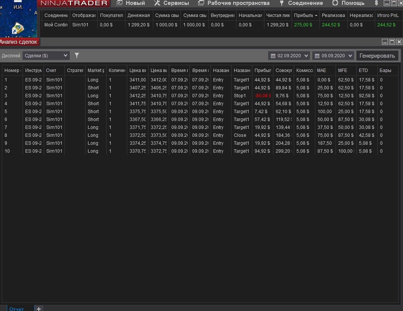Image resolution: width=403 pixels, height=311 pixels.
Task: Click the 94,92 $ profit in trade 10
Action: [x=263, y=151]
